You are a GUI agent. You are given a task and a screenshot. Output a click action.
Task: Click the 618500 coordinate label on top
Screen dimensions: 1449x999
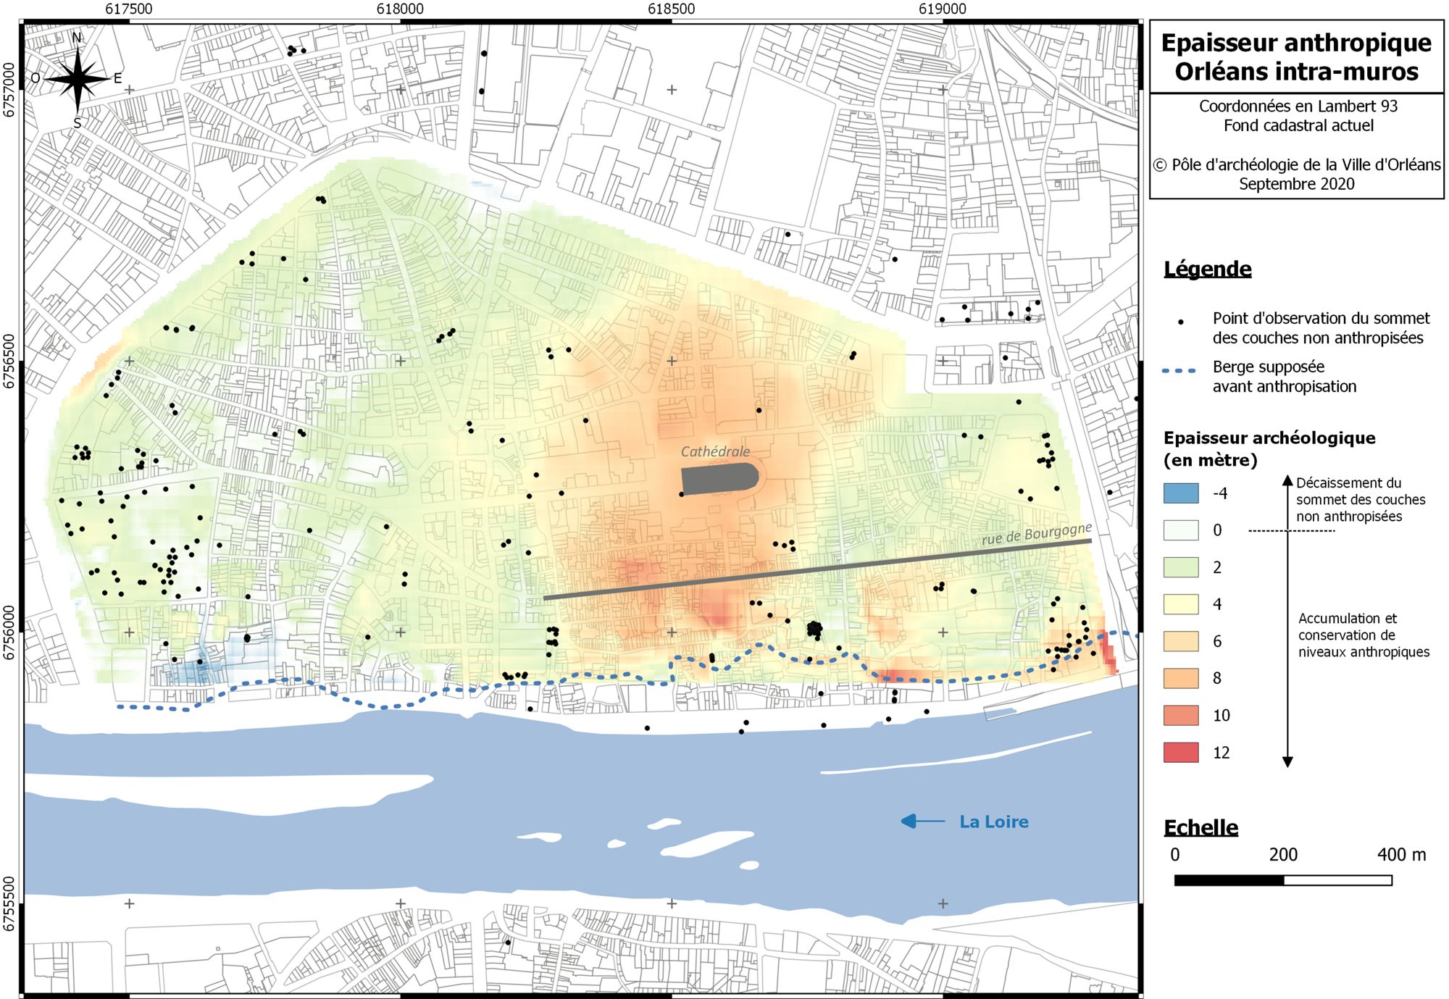pos(671,9)
